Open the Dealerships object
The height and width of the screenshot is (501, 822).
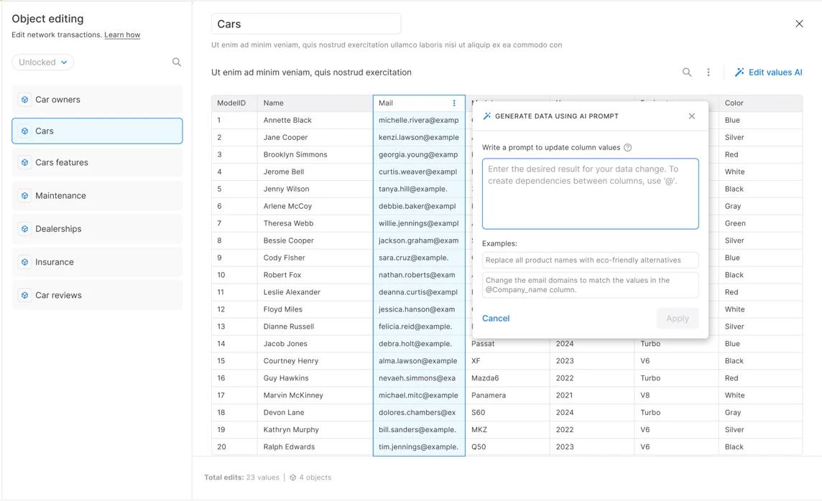click(97, 229)
